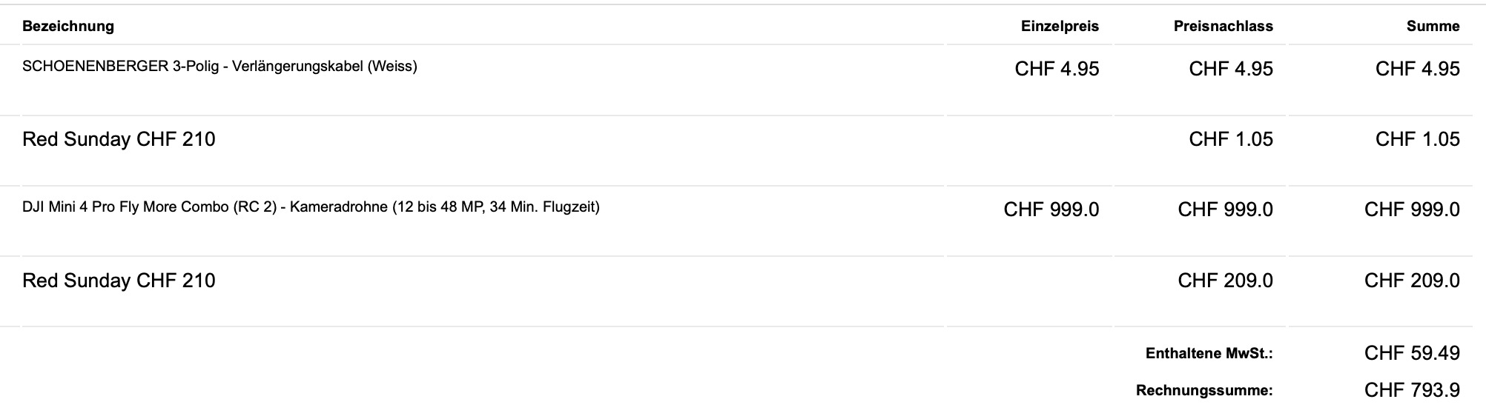The image size is (1486, 419).
Task: Select the DJI drone Einzelpreis CHF 999.0
Action: [1051, 209]
